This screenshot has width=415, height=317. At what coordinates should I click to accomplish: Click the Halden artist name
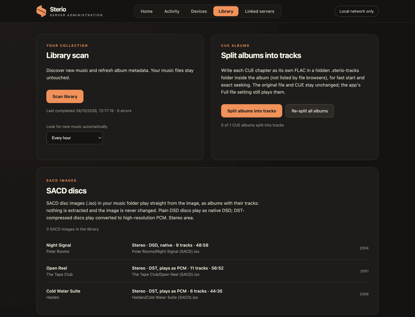coord(53,297)
